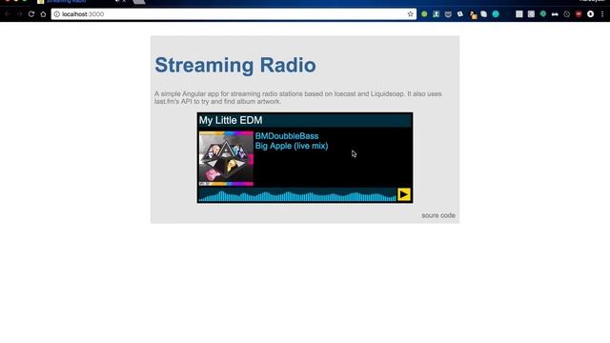Select the Big Apple (live mix) title

pyautogui.click(x=292, y=146)
